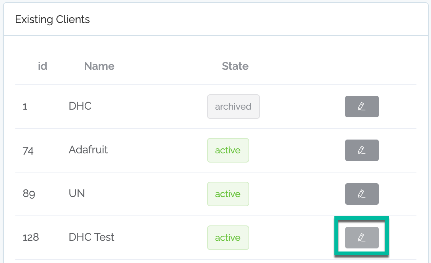Click the Name column header
The width and height of the screenshot is (431, 263).
pyautogui.click(x=99, y=66)
